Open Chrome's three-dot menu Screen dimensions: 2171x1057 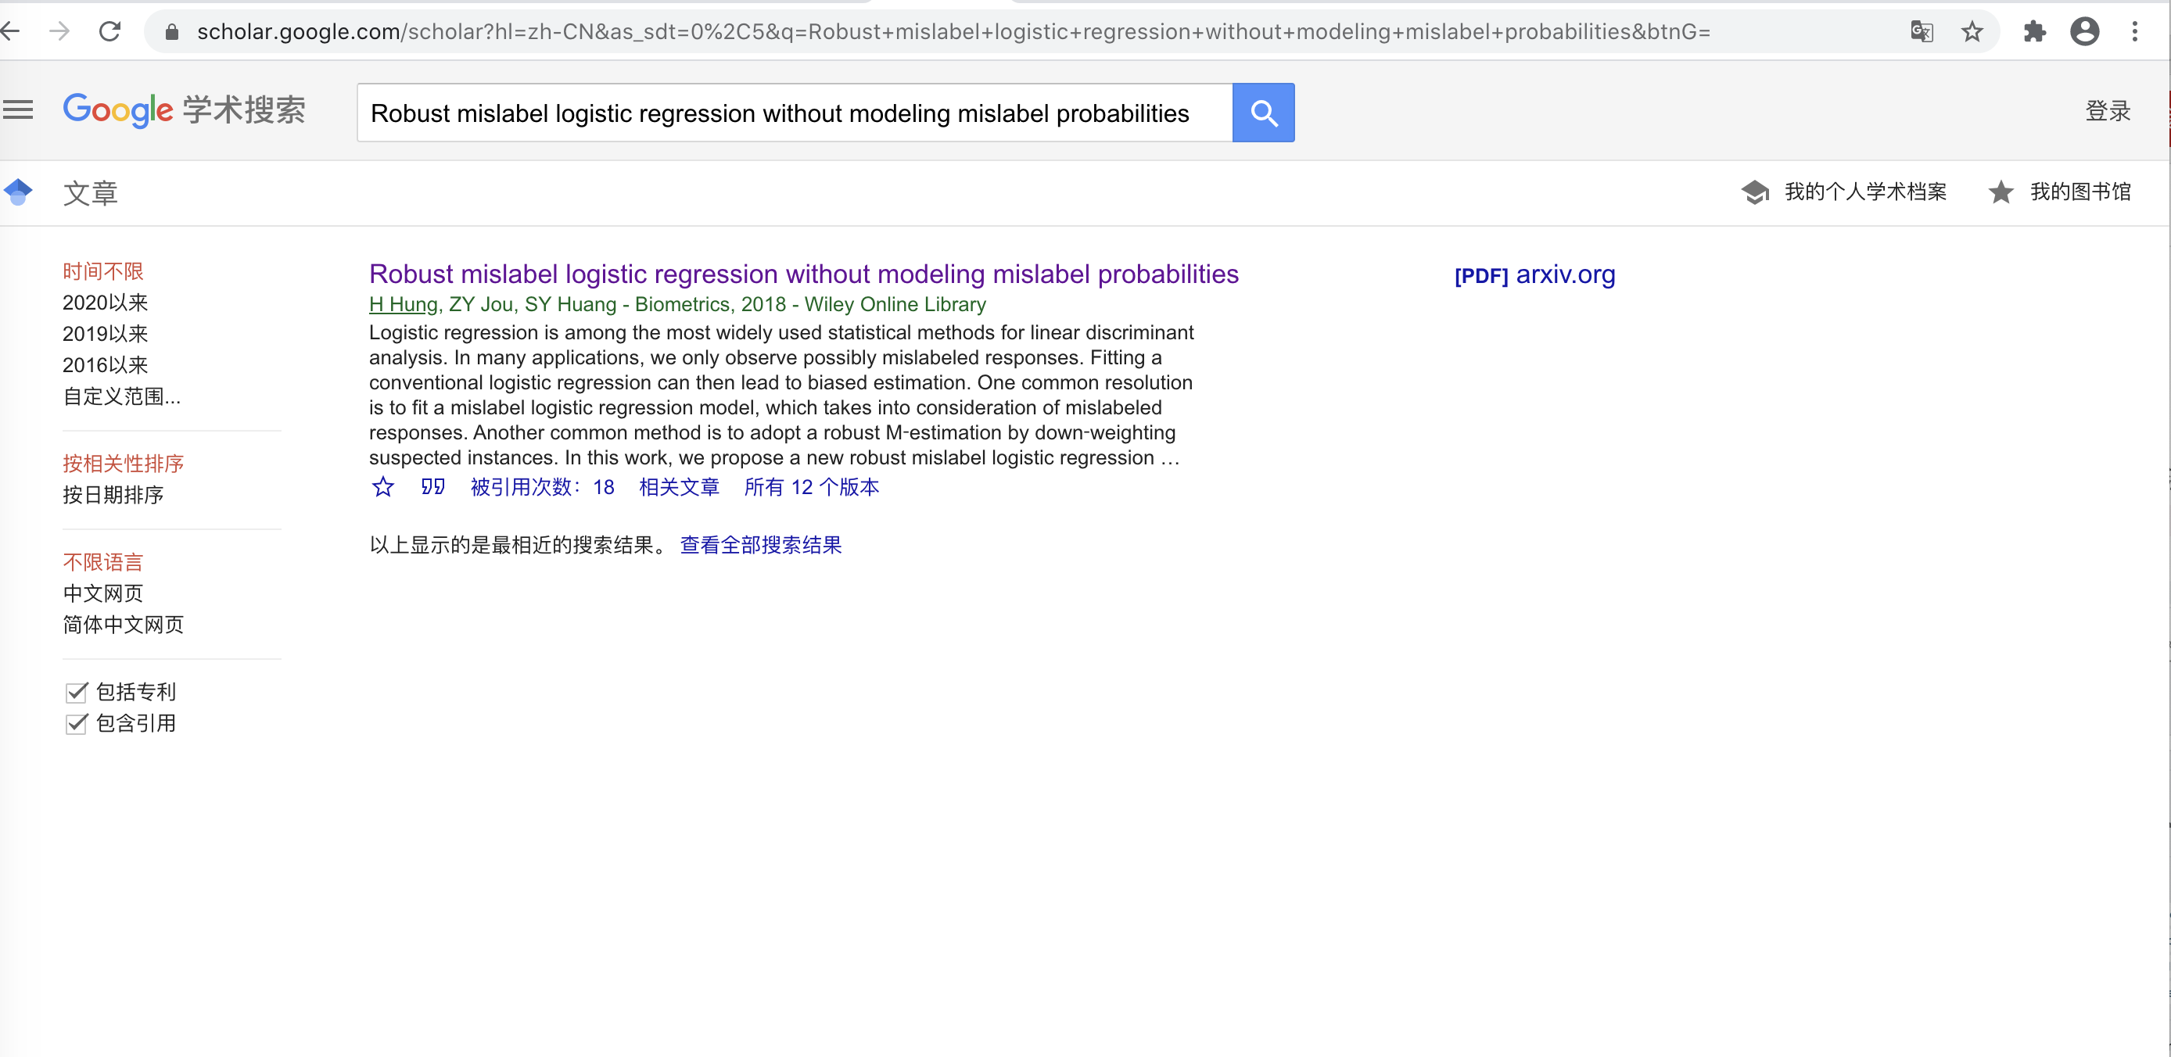pyautogui.click(x=2137, y=31)
